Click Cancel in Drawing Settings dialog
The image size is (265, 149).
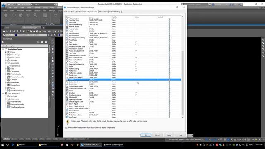157,135
